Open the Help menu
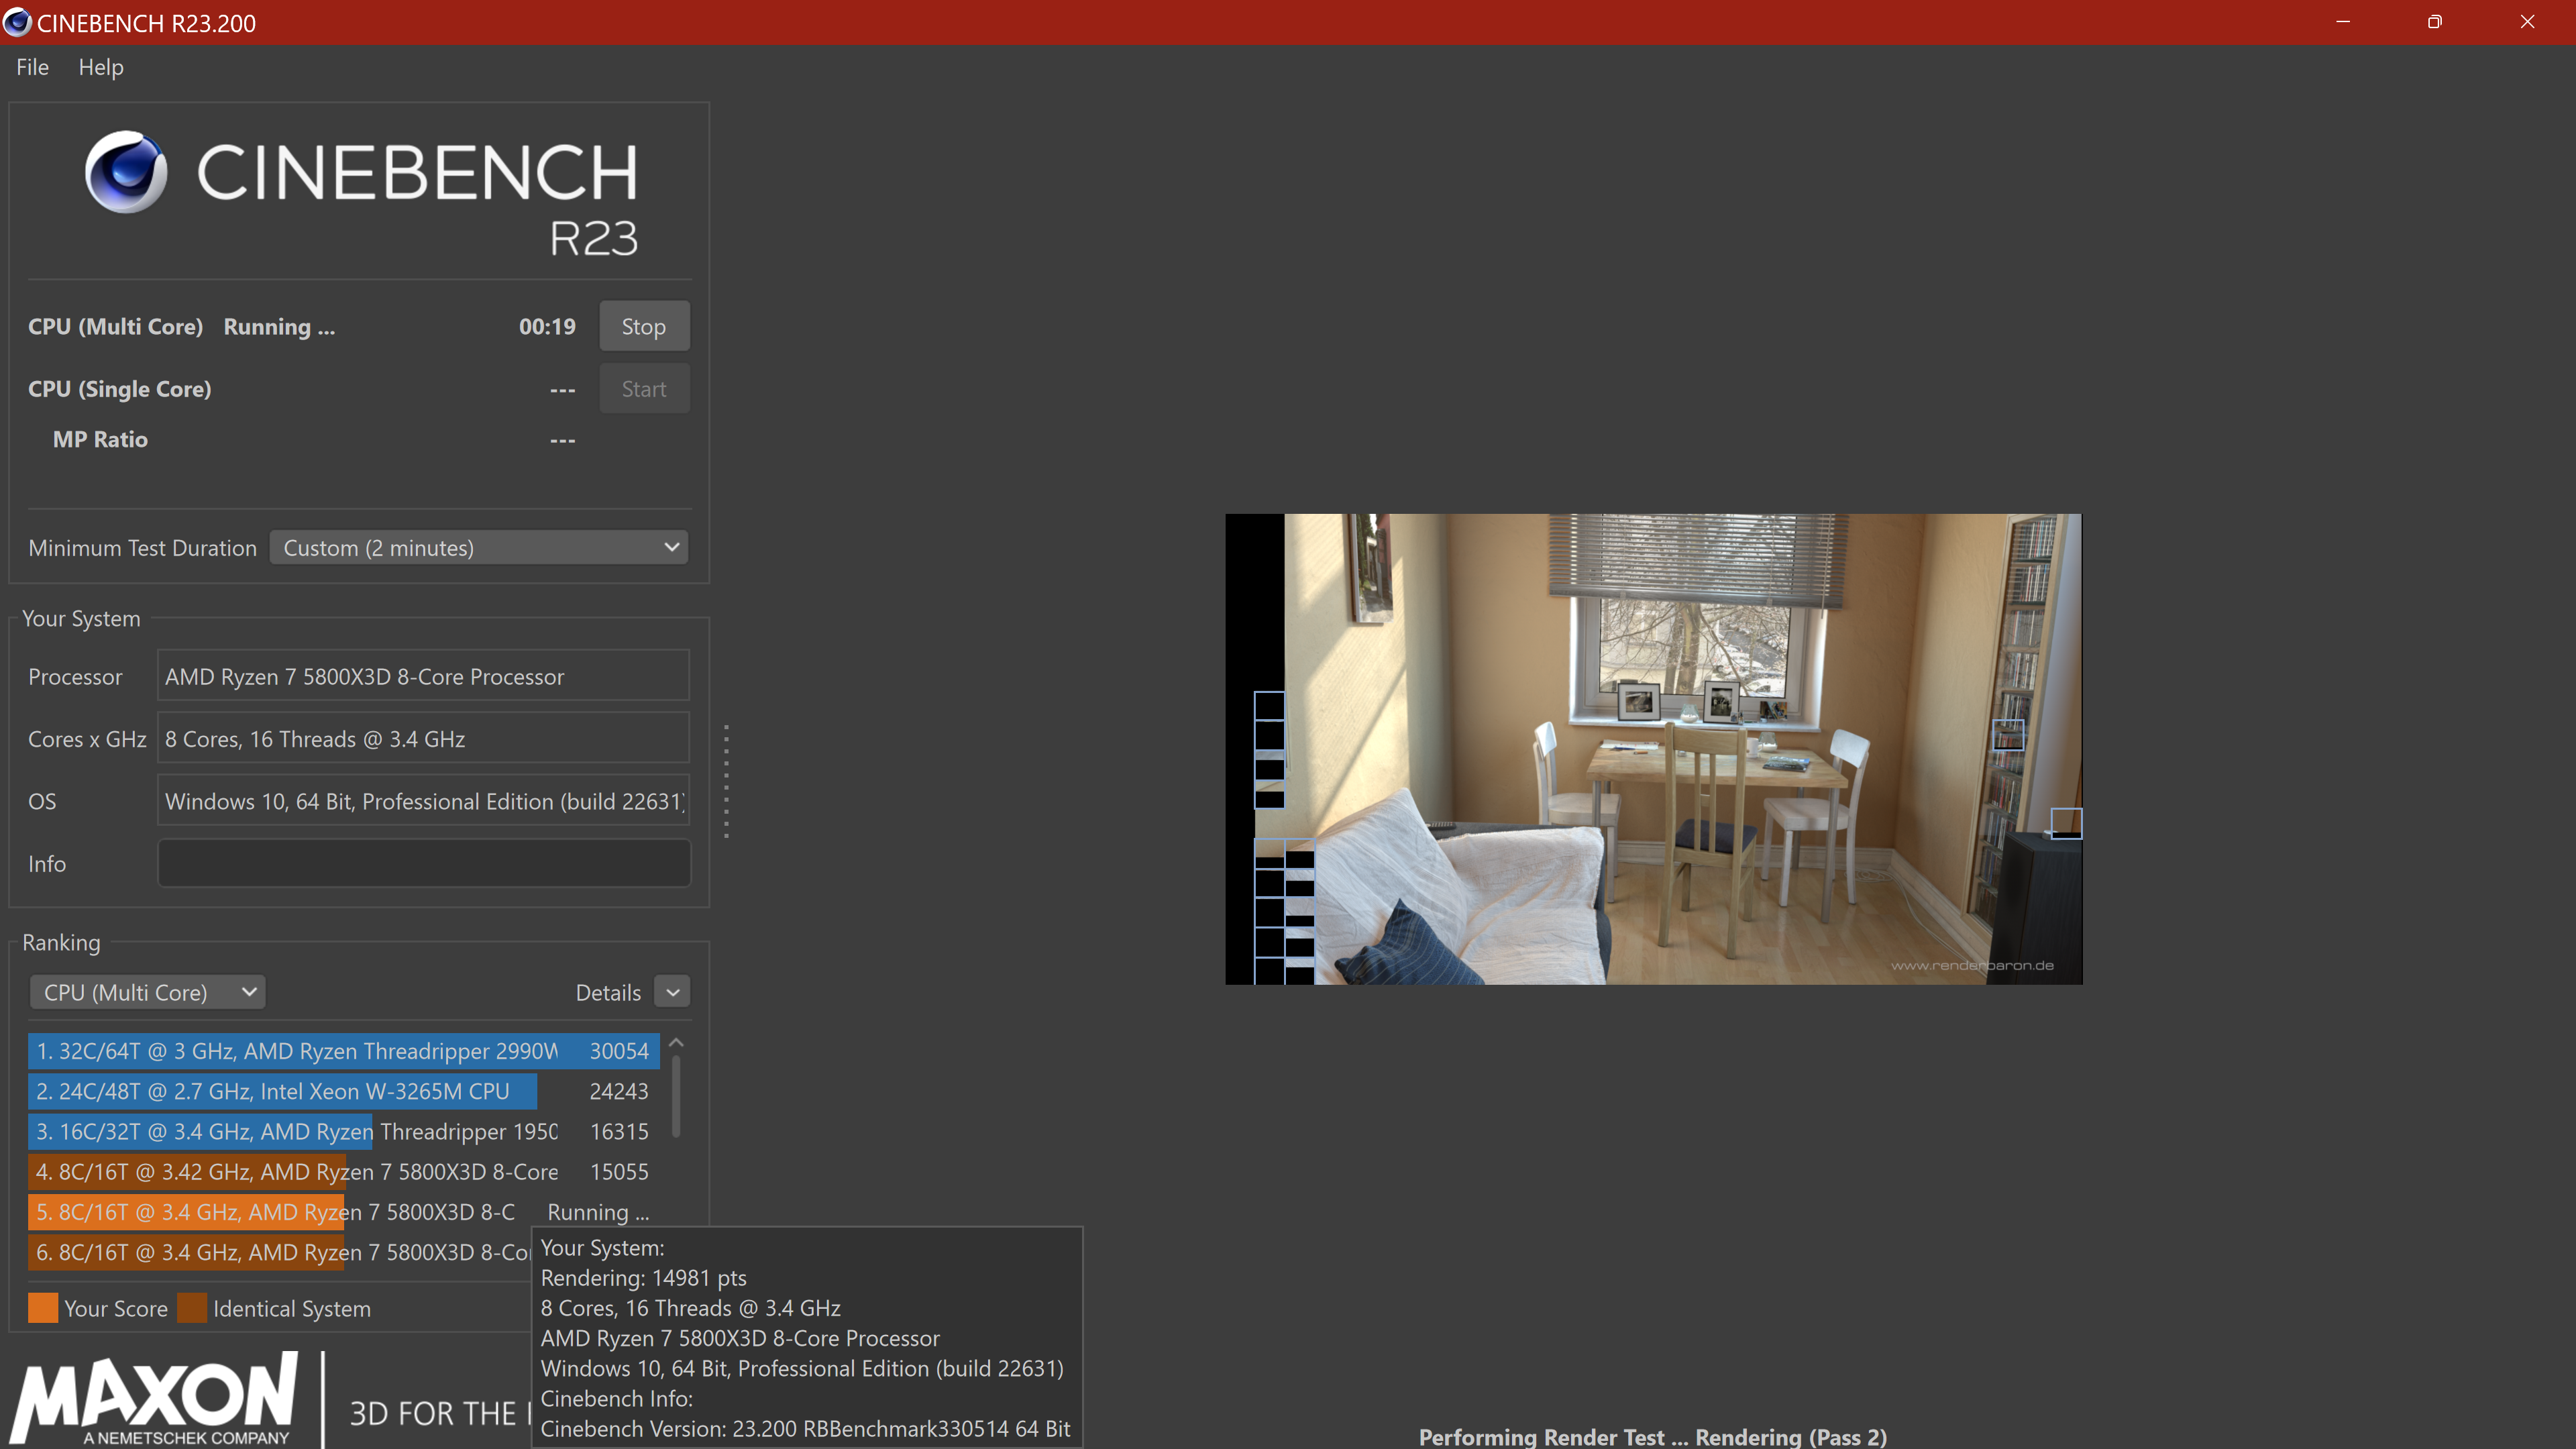This screenshot has width=2576, height=1449. pos(100,67)
